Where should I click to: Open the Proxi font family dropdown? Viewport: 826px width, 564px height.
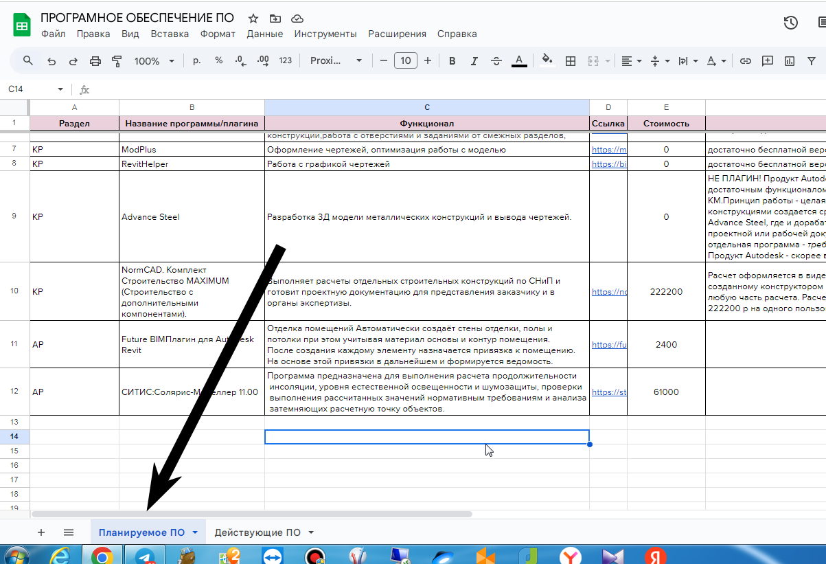[336, 61]
